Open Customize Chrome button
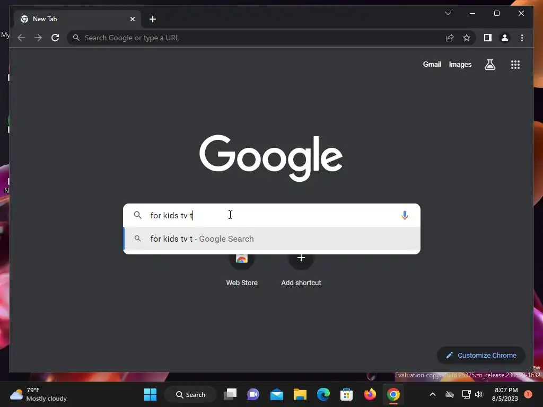 tap(481, 356)
